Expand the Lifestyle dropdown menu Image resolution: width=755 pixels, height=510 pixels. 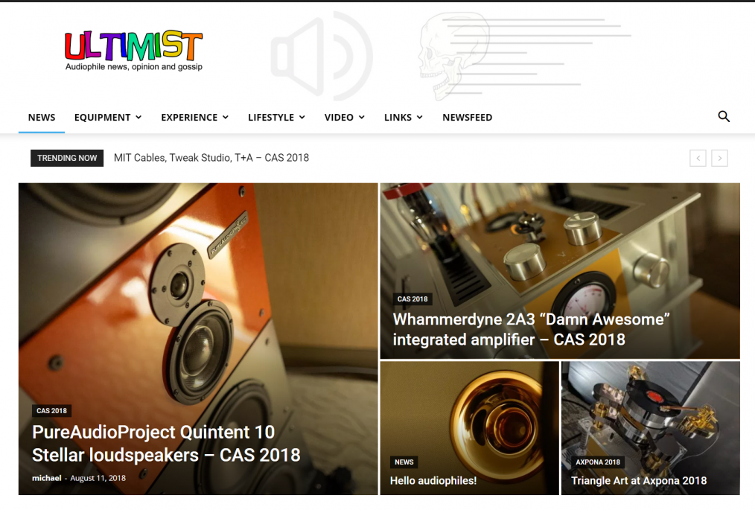click(x=276, y=118)
